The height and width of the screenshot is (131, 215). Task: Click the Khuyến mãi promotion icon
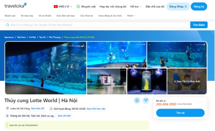pos(78,6)
